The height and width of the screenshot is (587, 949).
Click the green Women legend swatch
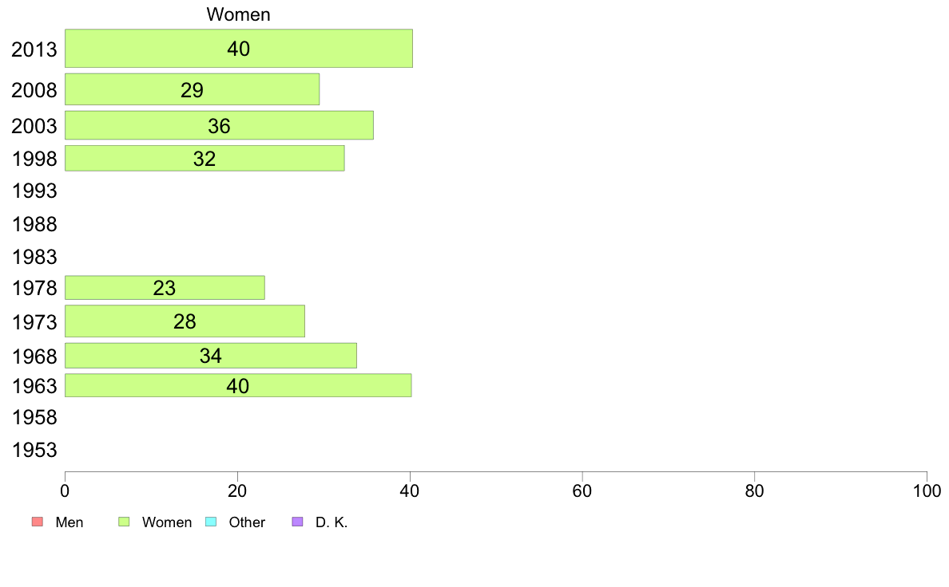click(124, 522)
